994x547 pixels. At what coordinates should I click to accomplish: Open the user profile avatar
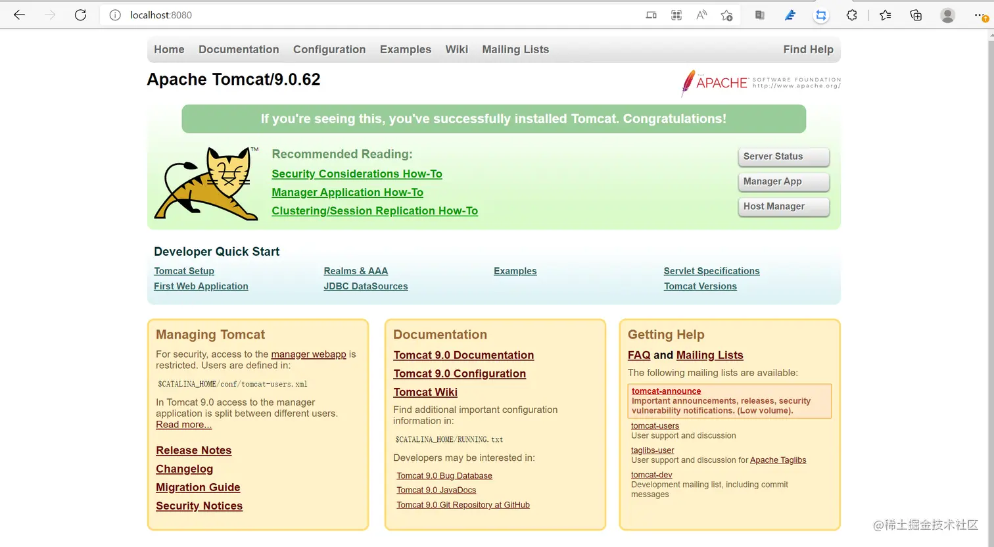pyautogui.click(x=947, y=15)
